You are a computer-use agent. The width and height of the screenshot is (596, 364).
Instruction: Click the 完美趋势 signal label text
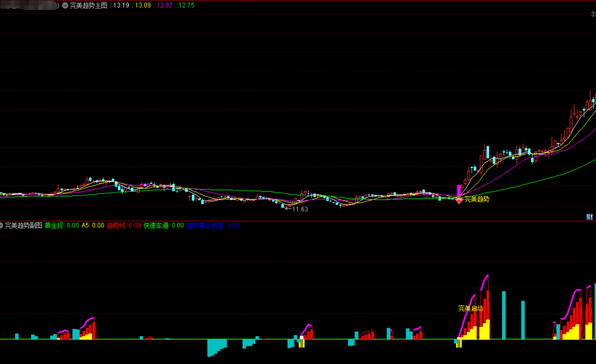coord(477,199)
